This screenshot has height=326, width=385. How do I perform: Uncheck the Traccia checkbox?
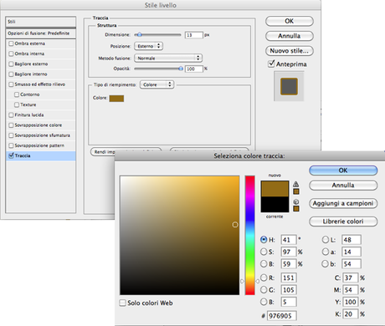[11, 155]
